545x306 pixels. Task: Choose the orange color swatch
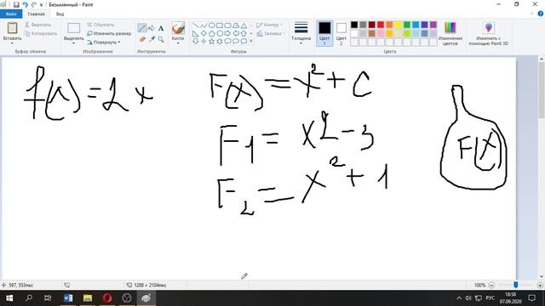click(x=389, y=25)
